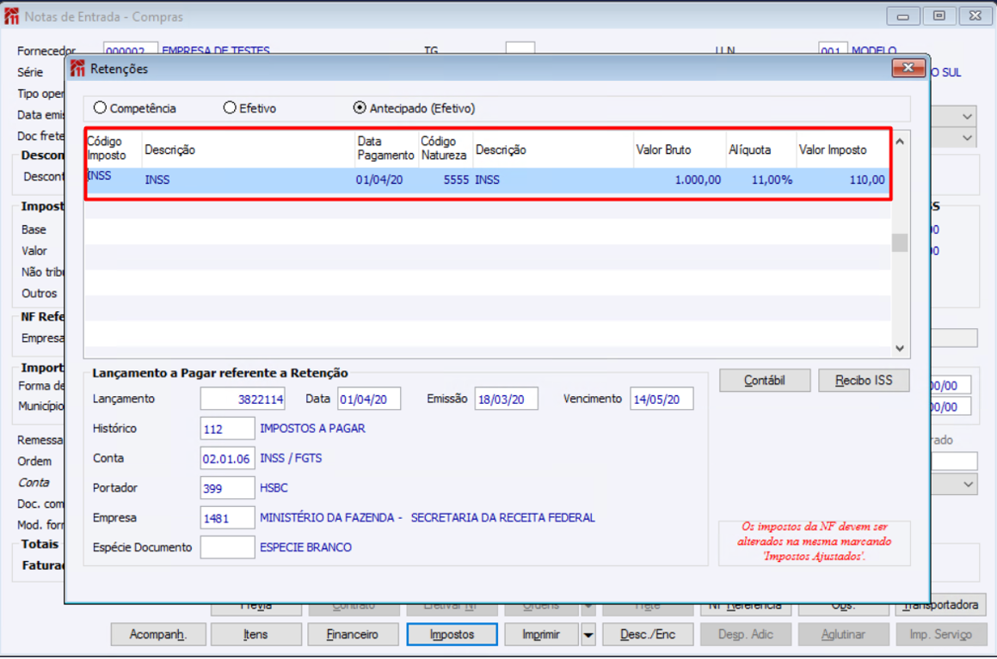The height and width of the screenshot is (659, 997).
Task: Close the Retenções dialog
Action: [x=908, y=68]
